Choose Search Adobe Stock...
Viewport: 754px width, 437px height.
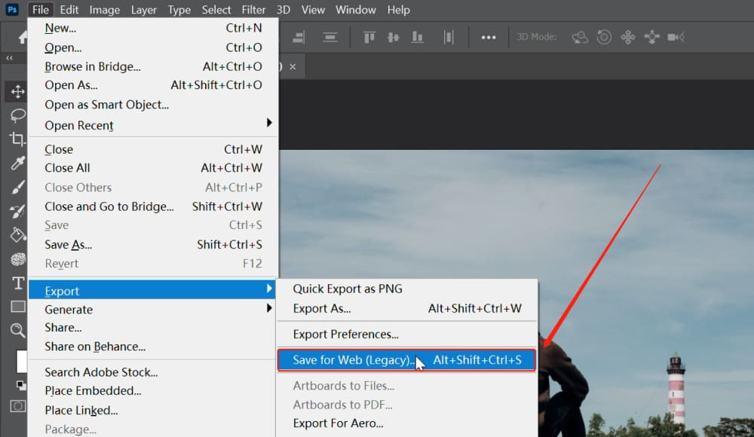[x=153, y=371]
